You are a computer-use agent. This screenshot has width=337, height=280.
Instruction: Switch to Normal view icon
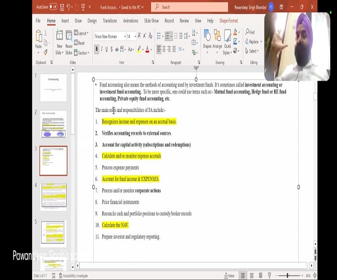[x=243, y=276]
